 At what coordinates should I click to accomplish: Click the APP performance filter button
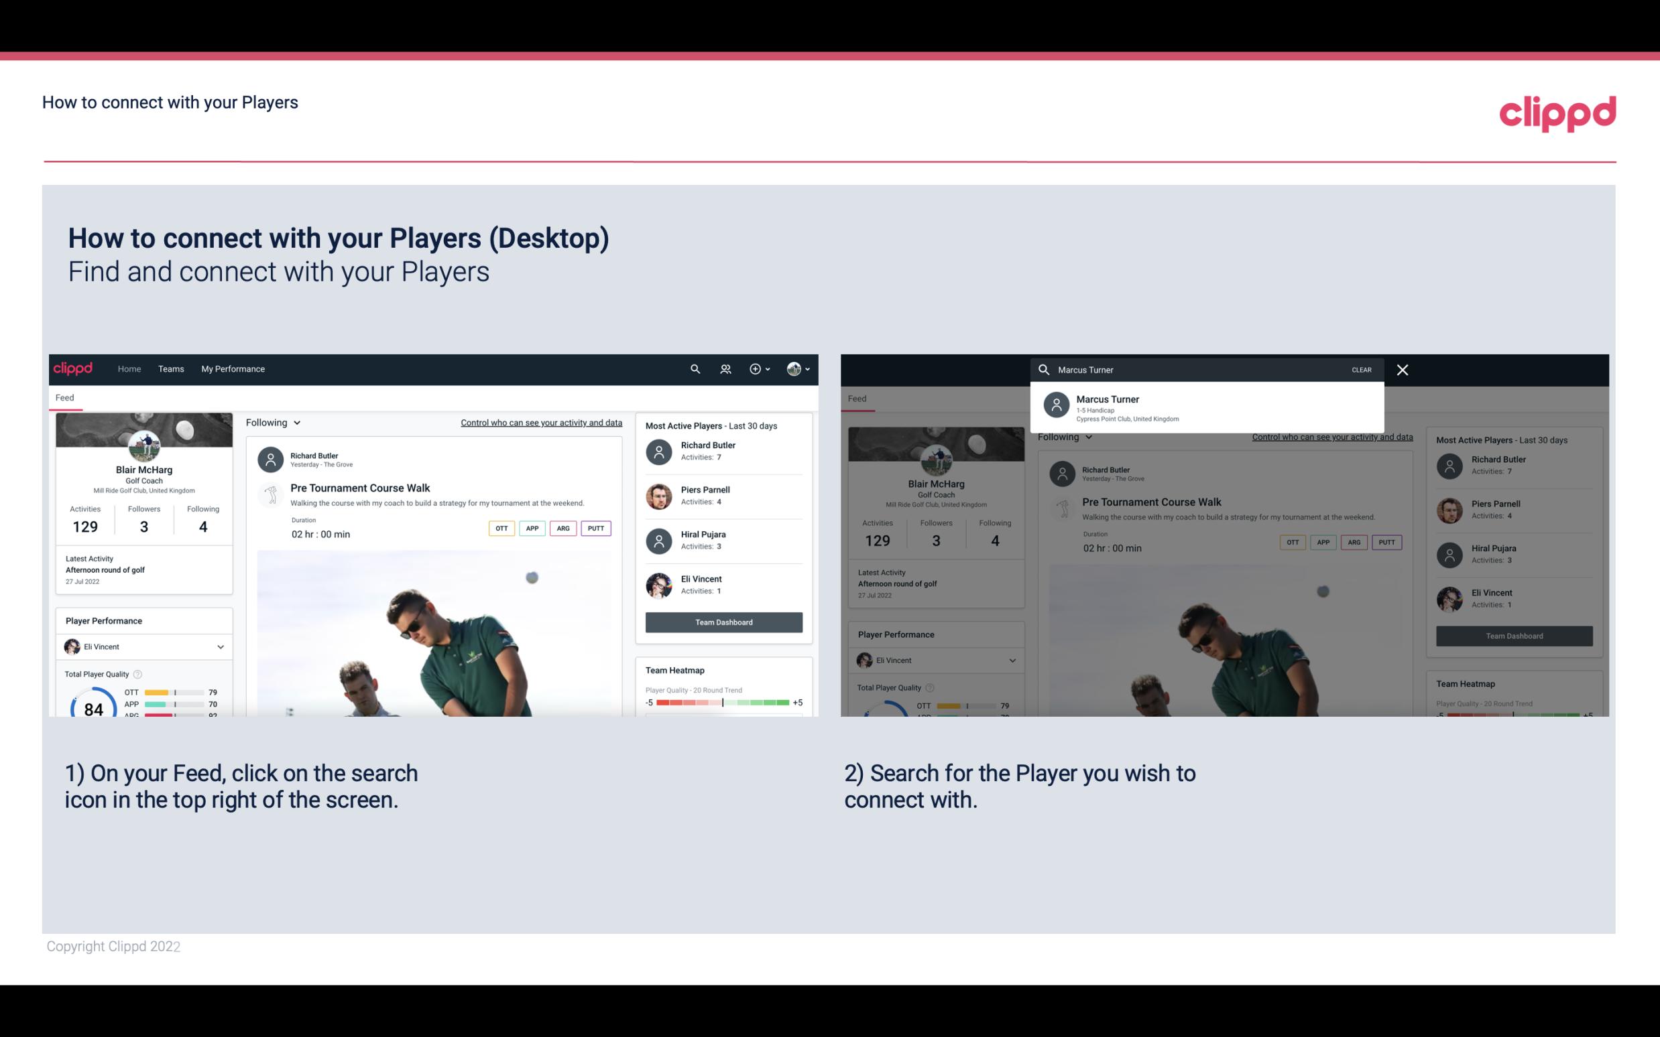pyautogui.click(x=530, y=528)
